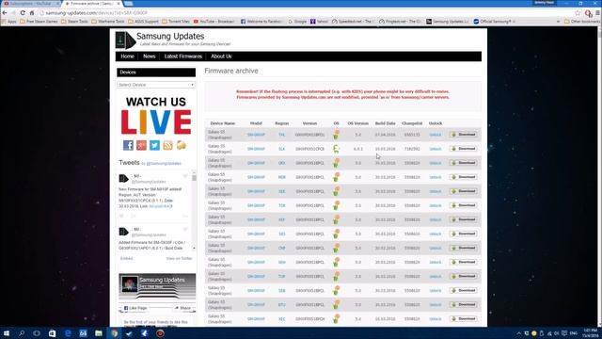Click the Embed link under tweets
This screenshot has width=602, height=339.
(x=126, y=258)
